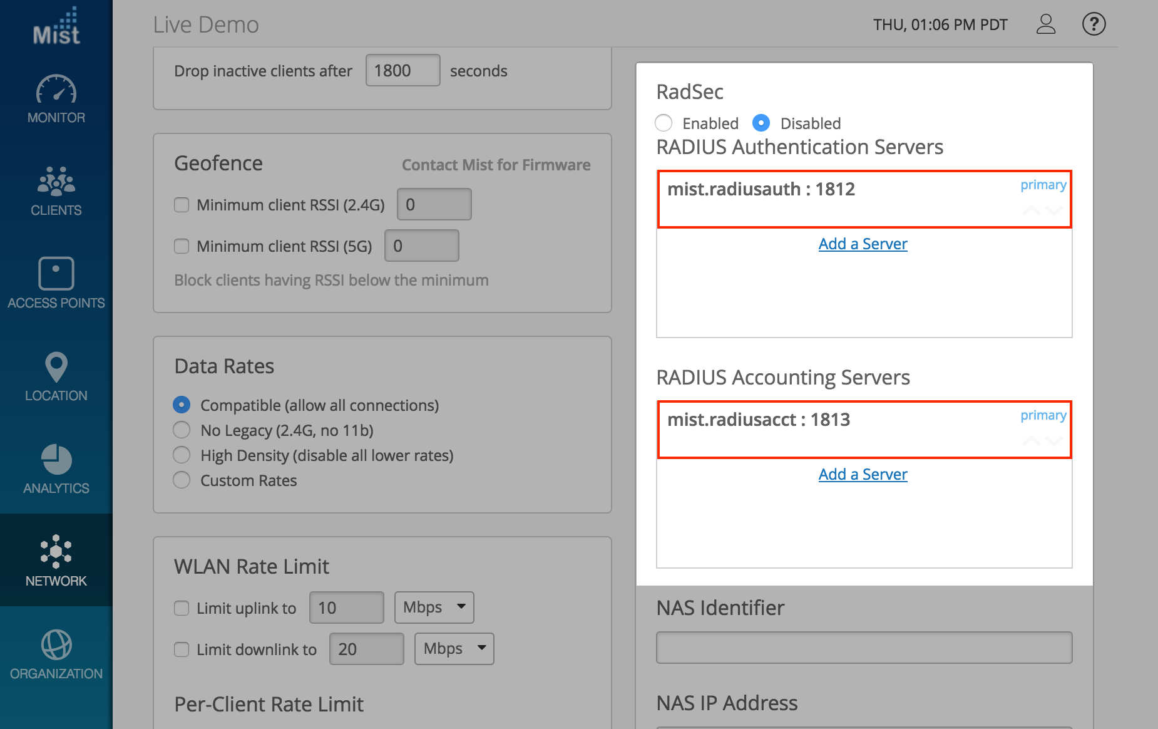The height and width of the screenshot is (729, 1158).
Task: Open the help question mark icon
Action: point(1094,24)
